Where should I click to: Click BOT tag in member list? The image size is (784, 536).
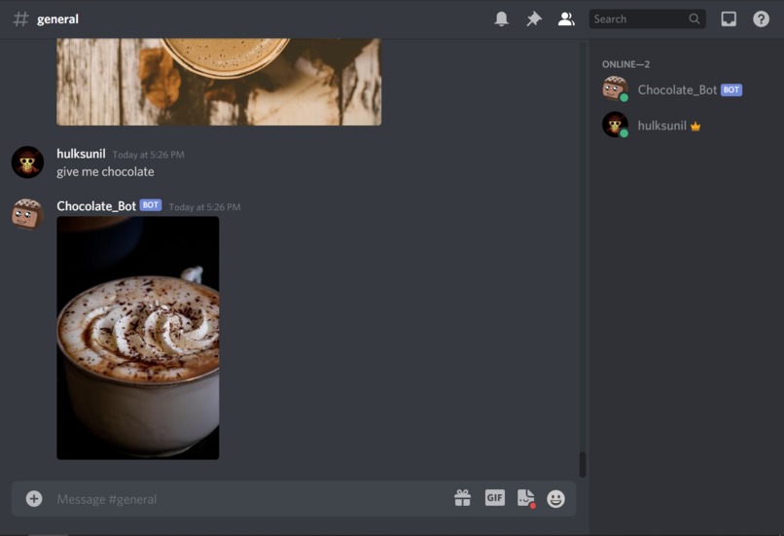tap(731, 90)
